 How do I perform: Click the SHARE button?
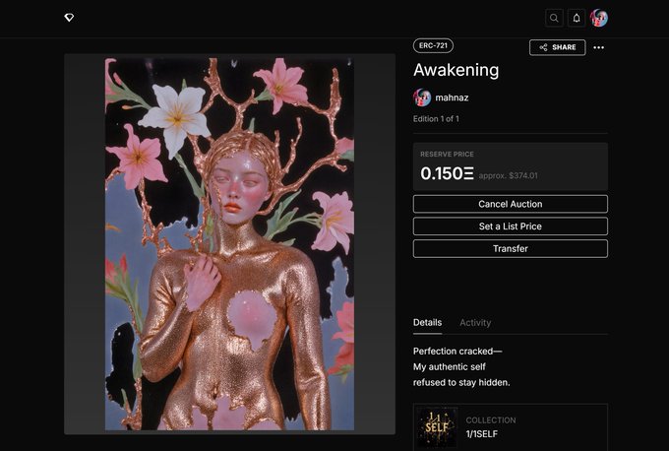[557, 47]
